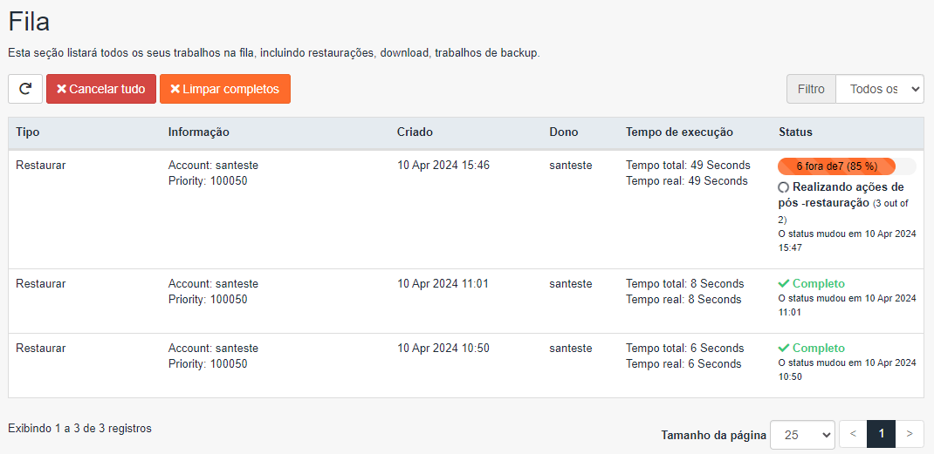The image size is (934, 454).
Task: Sort by the Tipo column header
Action: (28, 132)
